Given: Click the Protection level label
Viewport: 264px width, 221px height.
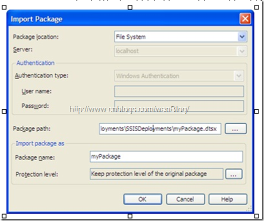Looking at the screenshot, I should (36, 174).
